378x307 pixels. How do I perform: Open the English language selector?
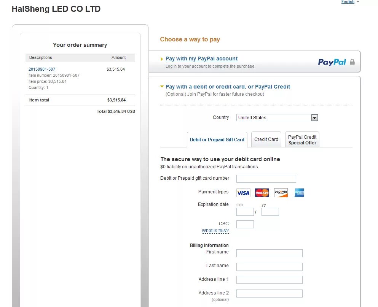click(350, 2)
